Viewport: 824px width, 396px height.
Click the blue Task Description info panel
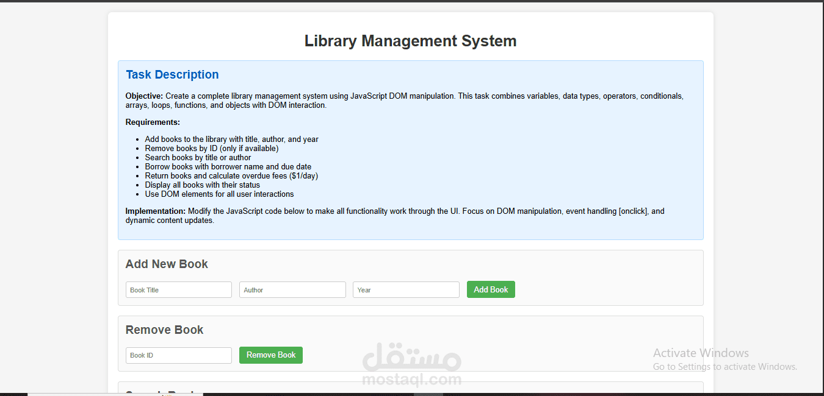tap(410, 149)
